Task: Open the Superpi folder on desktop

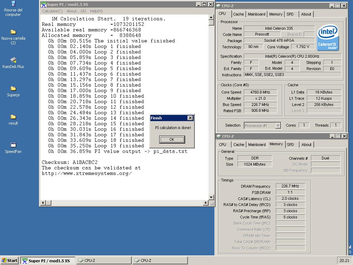Action: [x=13, y=91]
